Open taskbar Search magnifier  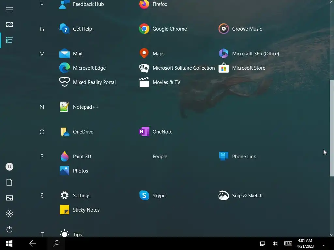point(56,243)
